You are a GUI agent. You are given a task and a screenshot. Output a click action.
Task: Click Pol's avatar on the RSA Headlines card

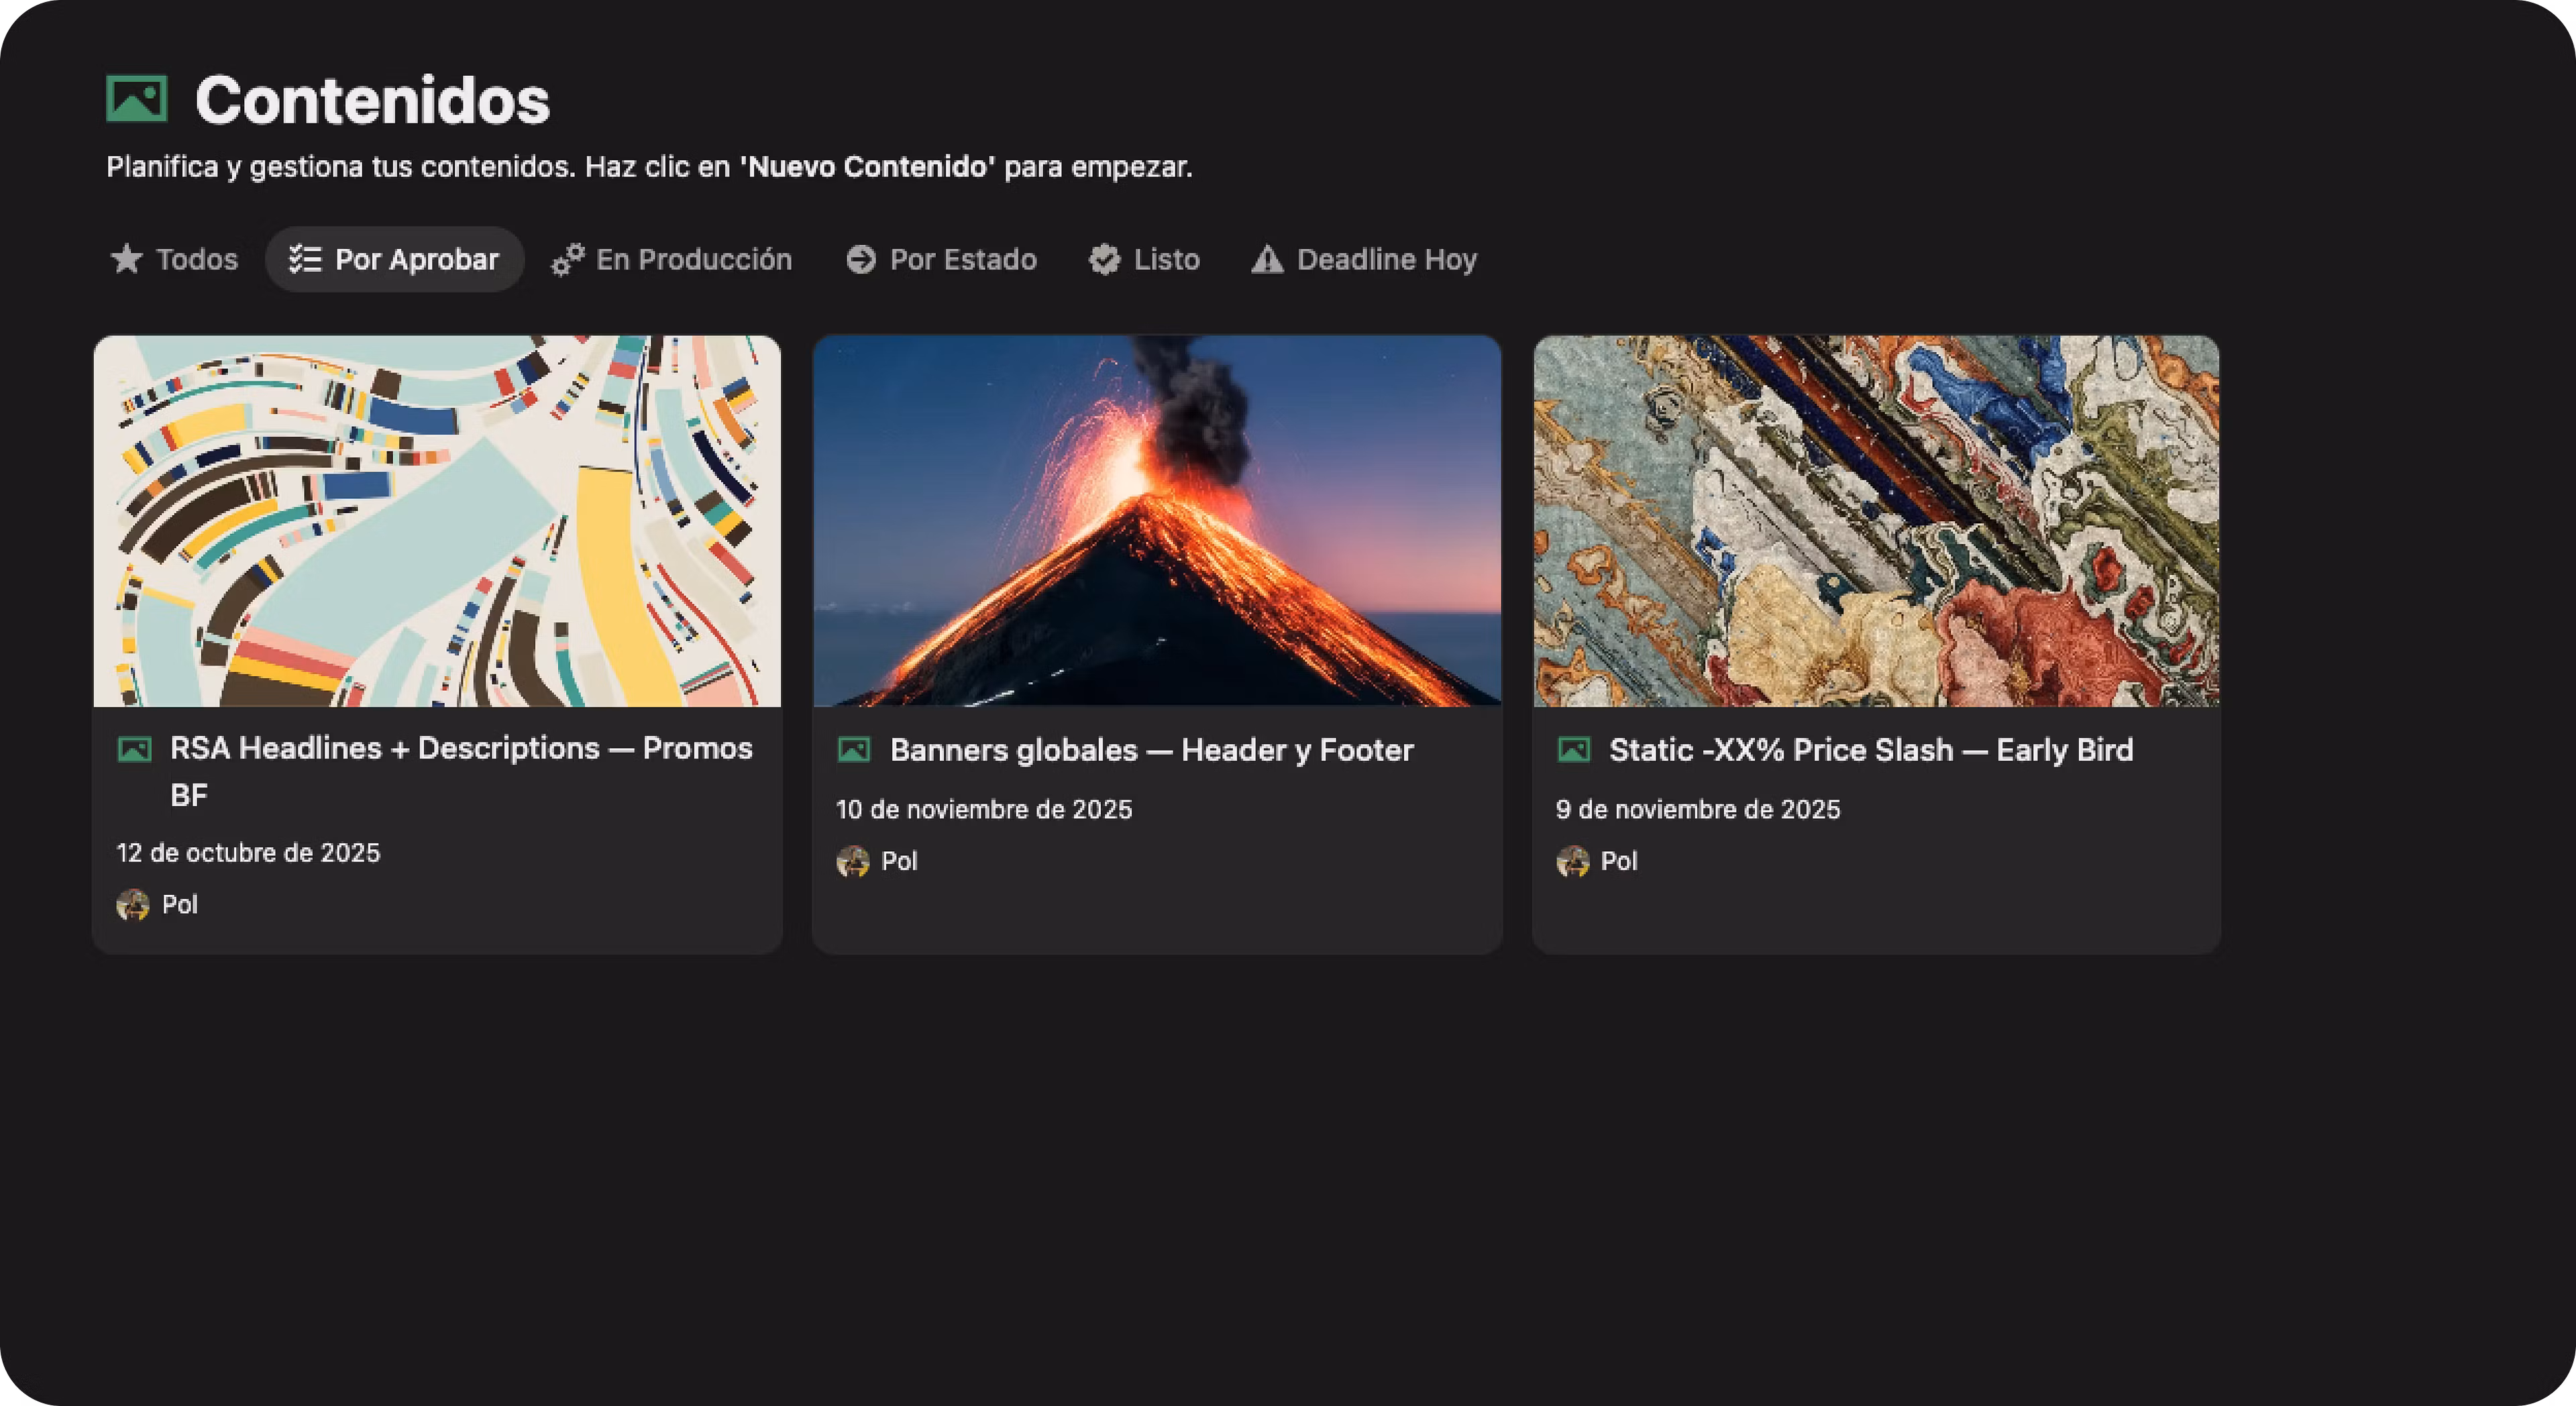coord(133,904)
